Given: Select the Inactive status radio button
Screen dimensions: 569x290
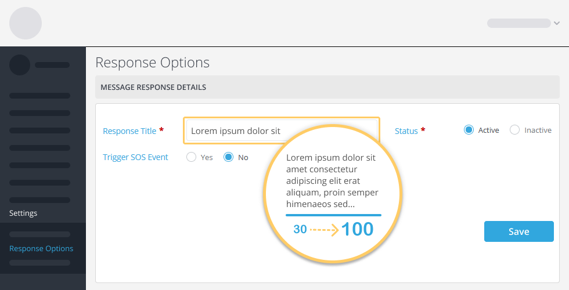Looking at the screenshot, I should pyautogui.click(x=514, y=130).
